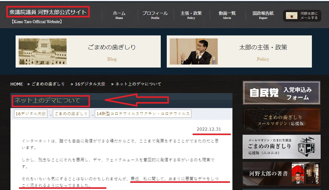
Task: Click paragraph starting しかし、残念なことに
Action: point(118,163)
